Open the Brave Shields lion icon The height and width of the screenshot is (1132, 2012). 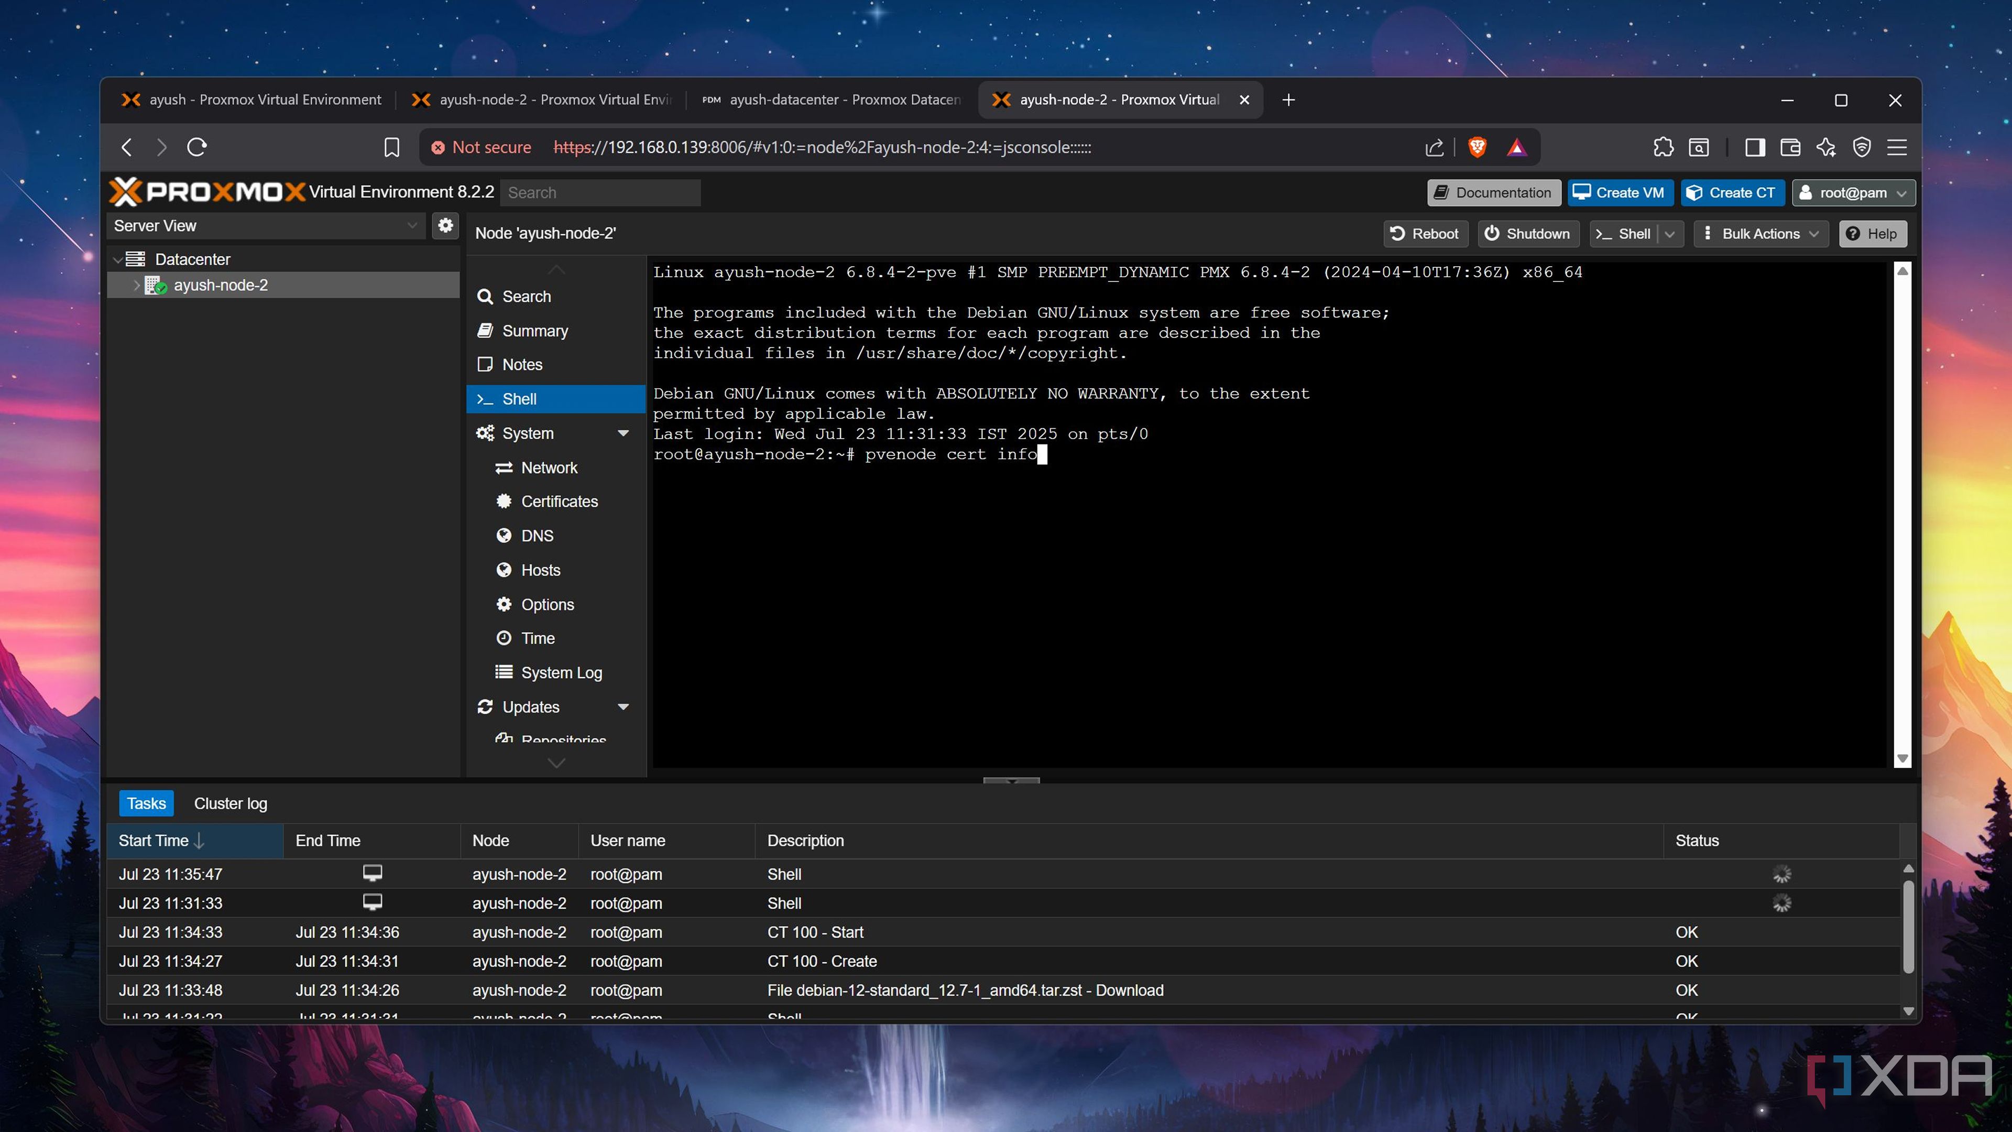pos(1477,147)
